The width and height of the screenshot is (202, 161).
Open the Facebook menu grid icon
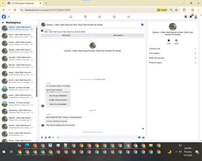[185, 17]
